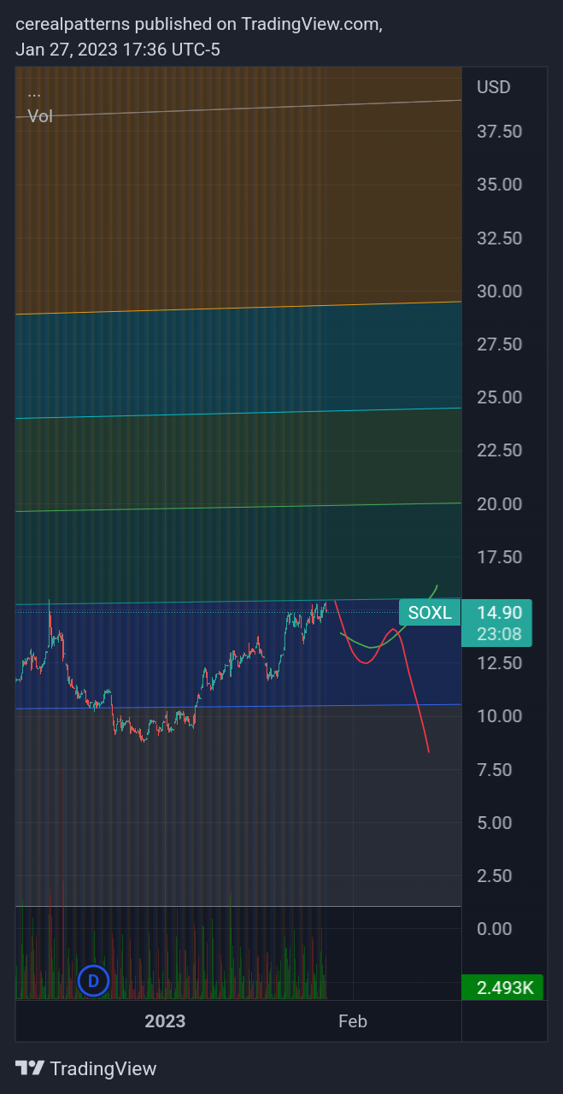
Task: Click the 2.493K volume value label
Action: [504, 988]
